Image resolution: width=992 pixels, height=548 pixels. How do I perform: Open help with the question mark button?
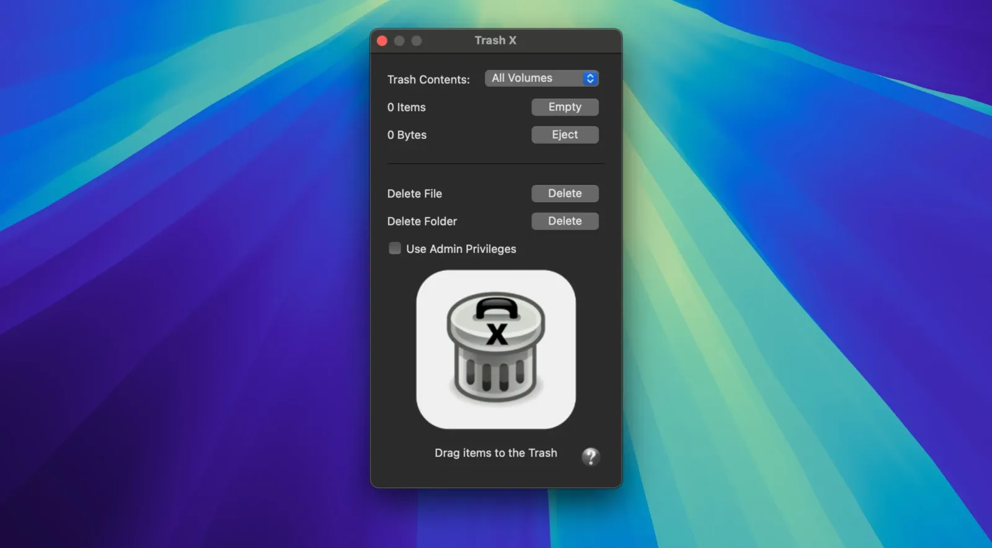[x=590, y=457]
